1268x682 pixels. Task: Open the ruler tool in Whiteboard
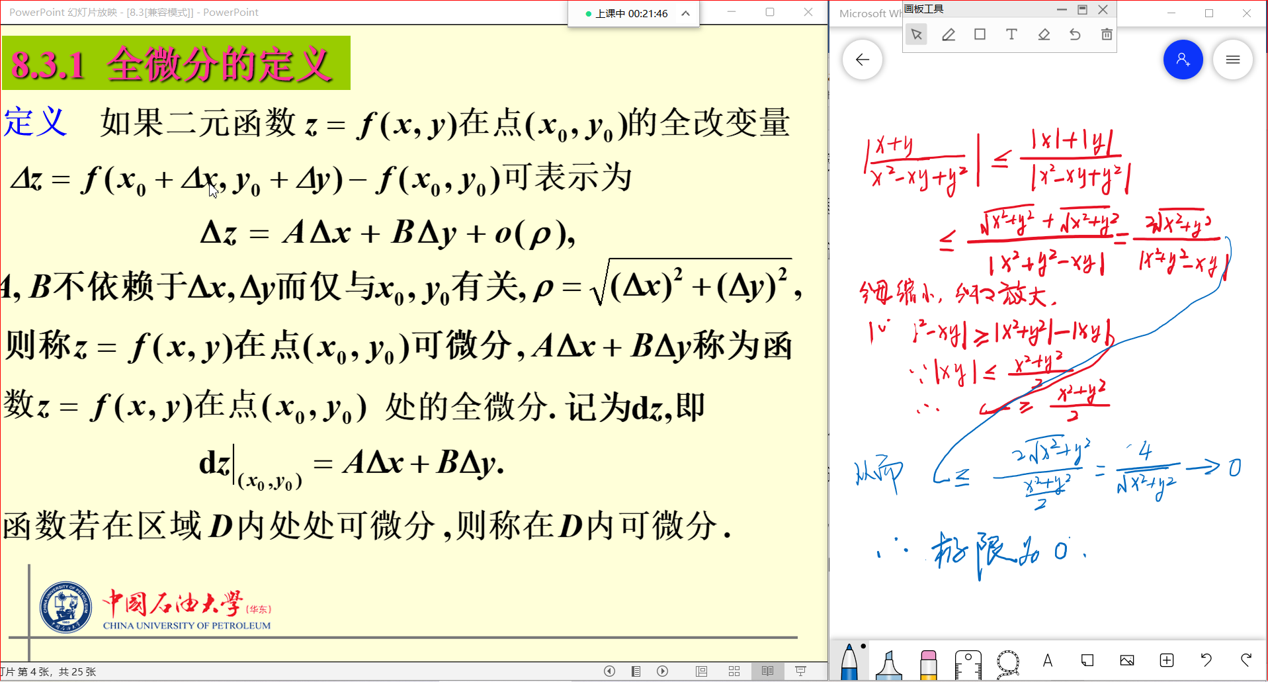point(968,663)
